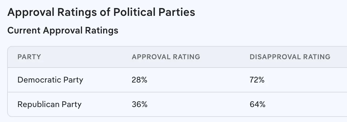Image resolution: width=347 pixels, height=122 pixels.
Task: Click the word "Current" in the subheading
Action: tap(24, 30)
